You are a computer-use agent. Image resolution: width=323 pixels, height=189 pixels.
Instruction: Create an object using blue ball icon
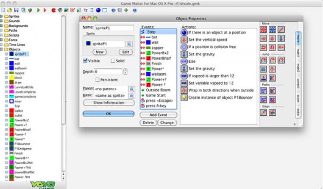click(98, 10)
